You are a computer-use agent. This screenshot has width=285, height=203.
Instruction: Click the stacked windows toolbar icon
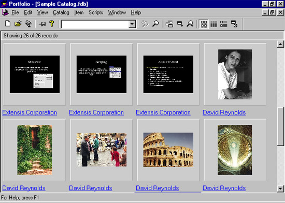point(169,24)
